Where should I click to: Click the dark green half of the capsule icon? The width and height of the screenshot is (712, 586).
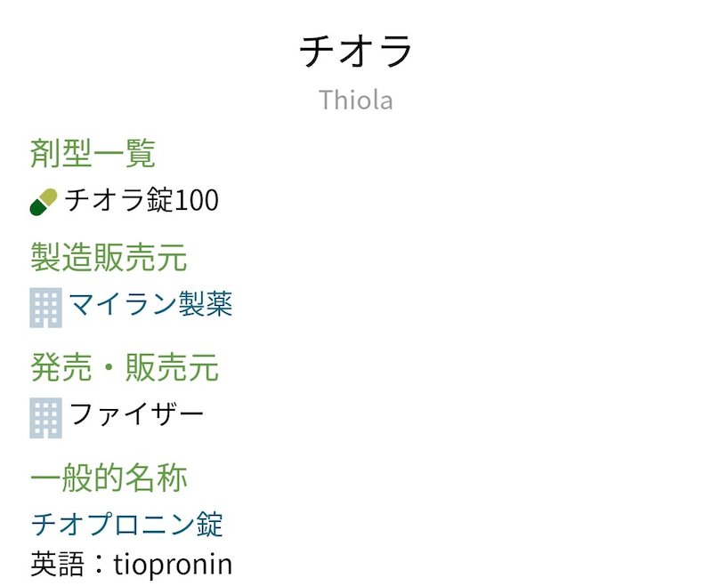tap(38, 207)
